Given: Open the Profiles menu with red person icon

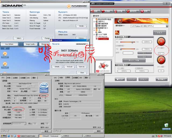Looking at the screenshot, I should click(x=119, y=11).
